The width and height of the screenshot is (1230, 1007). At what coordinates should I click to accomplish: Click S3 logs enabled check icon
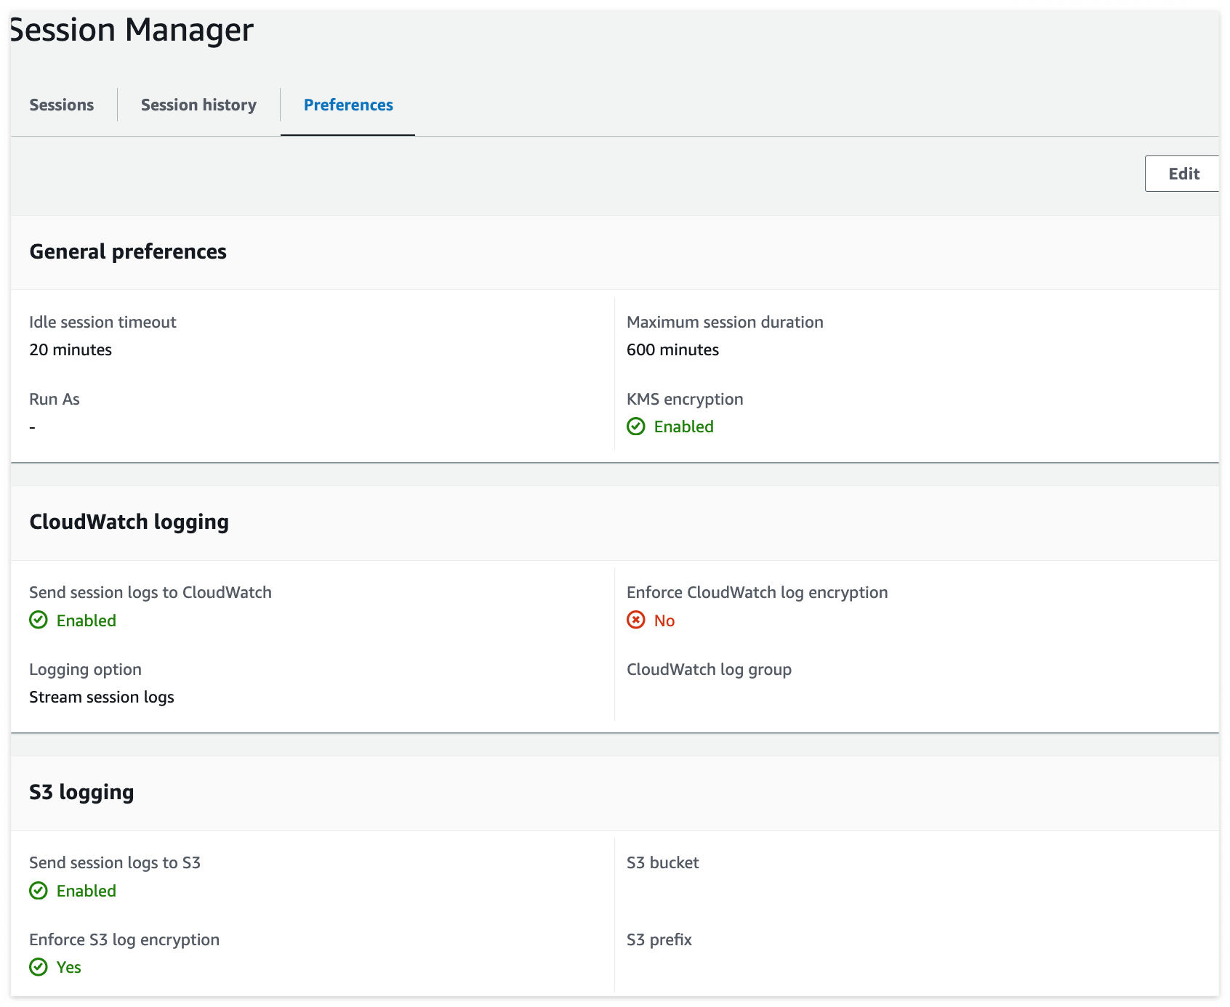tap(39, 891)
